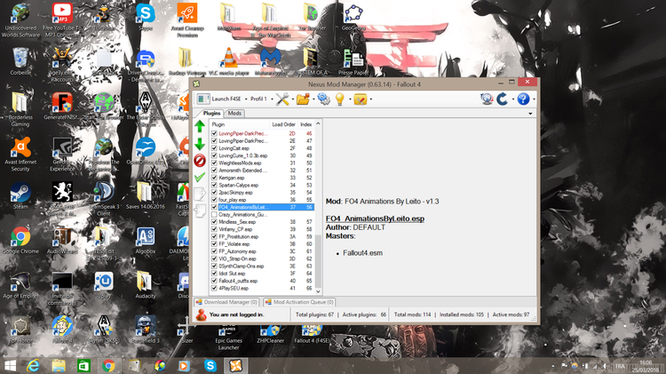Click the plugin list scrollbar thumb
Image resolution: width=666 pixels, height=374 pixels.
(x=318, y=262)
